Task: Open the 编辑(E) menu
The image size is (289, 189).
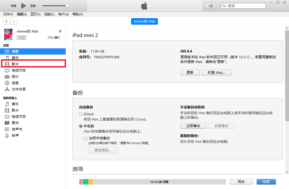Action: pos(22,14)
